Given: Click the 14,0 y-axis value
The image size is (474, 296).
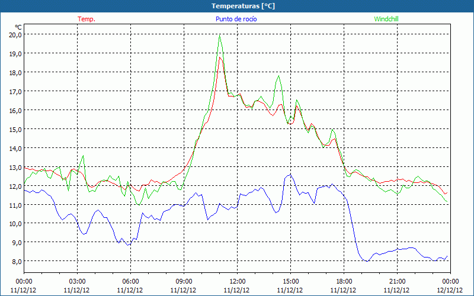Looking at the screenshot, I should pos(16,148).
